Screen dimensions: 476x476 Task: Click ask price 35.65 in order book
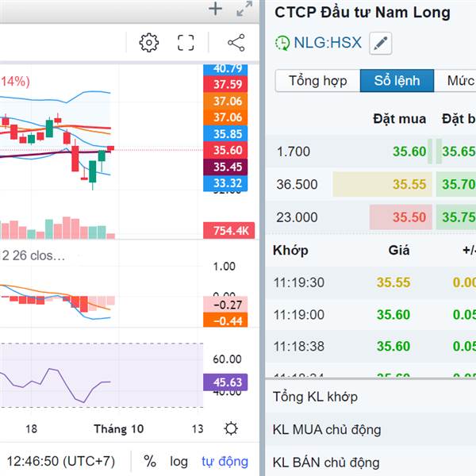coord(459,152)
